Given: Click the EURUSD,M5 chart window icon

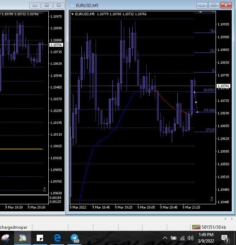Looking at the screenshot, I should tap(72, 5).
